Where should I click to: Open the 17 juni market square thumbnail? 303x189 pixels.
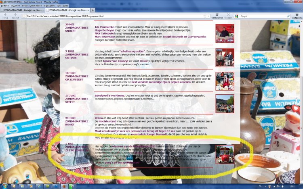(225, 104)
